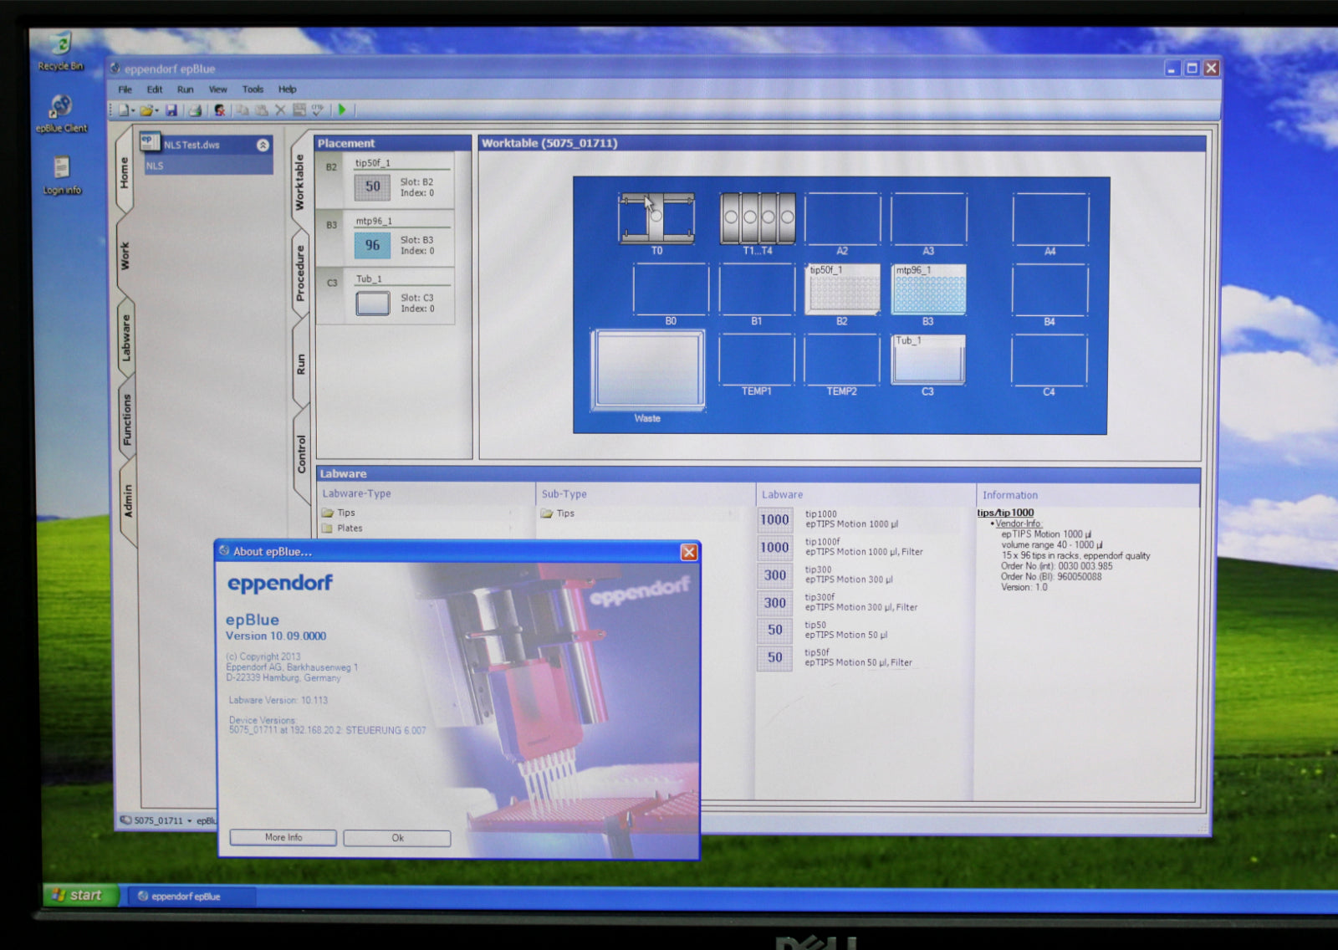The image size is (1338, 950).
Task: Open the Procedure vertical tab
Action: pyautogui.click(x=300, y=273)
